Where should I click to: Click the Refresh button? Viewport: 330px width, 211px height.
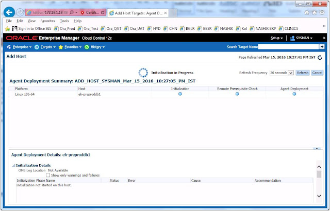pos(303,73)
